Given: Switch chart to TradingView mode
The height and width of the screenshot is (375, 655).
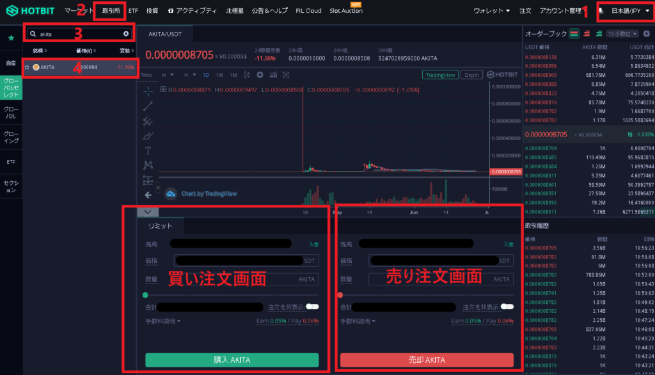Looking at the screenshot, I should [440, 75].
